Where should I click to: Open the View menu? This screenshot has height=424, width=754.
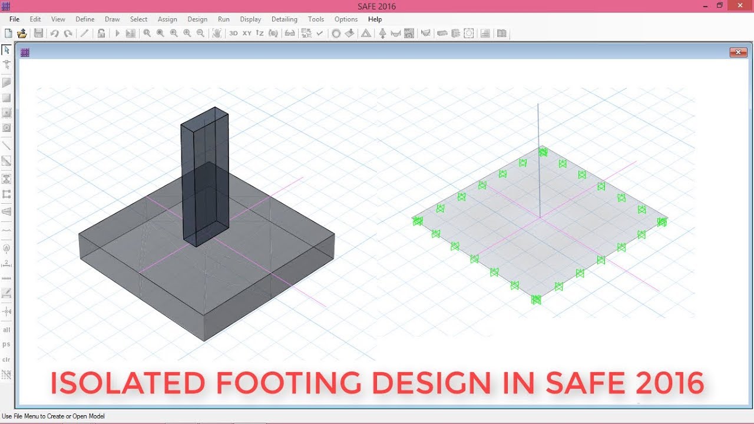(x=58, y=19)
